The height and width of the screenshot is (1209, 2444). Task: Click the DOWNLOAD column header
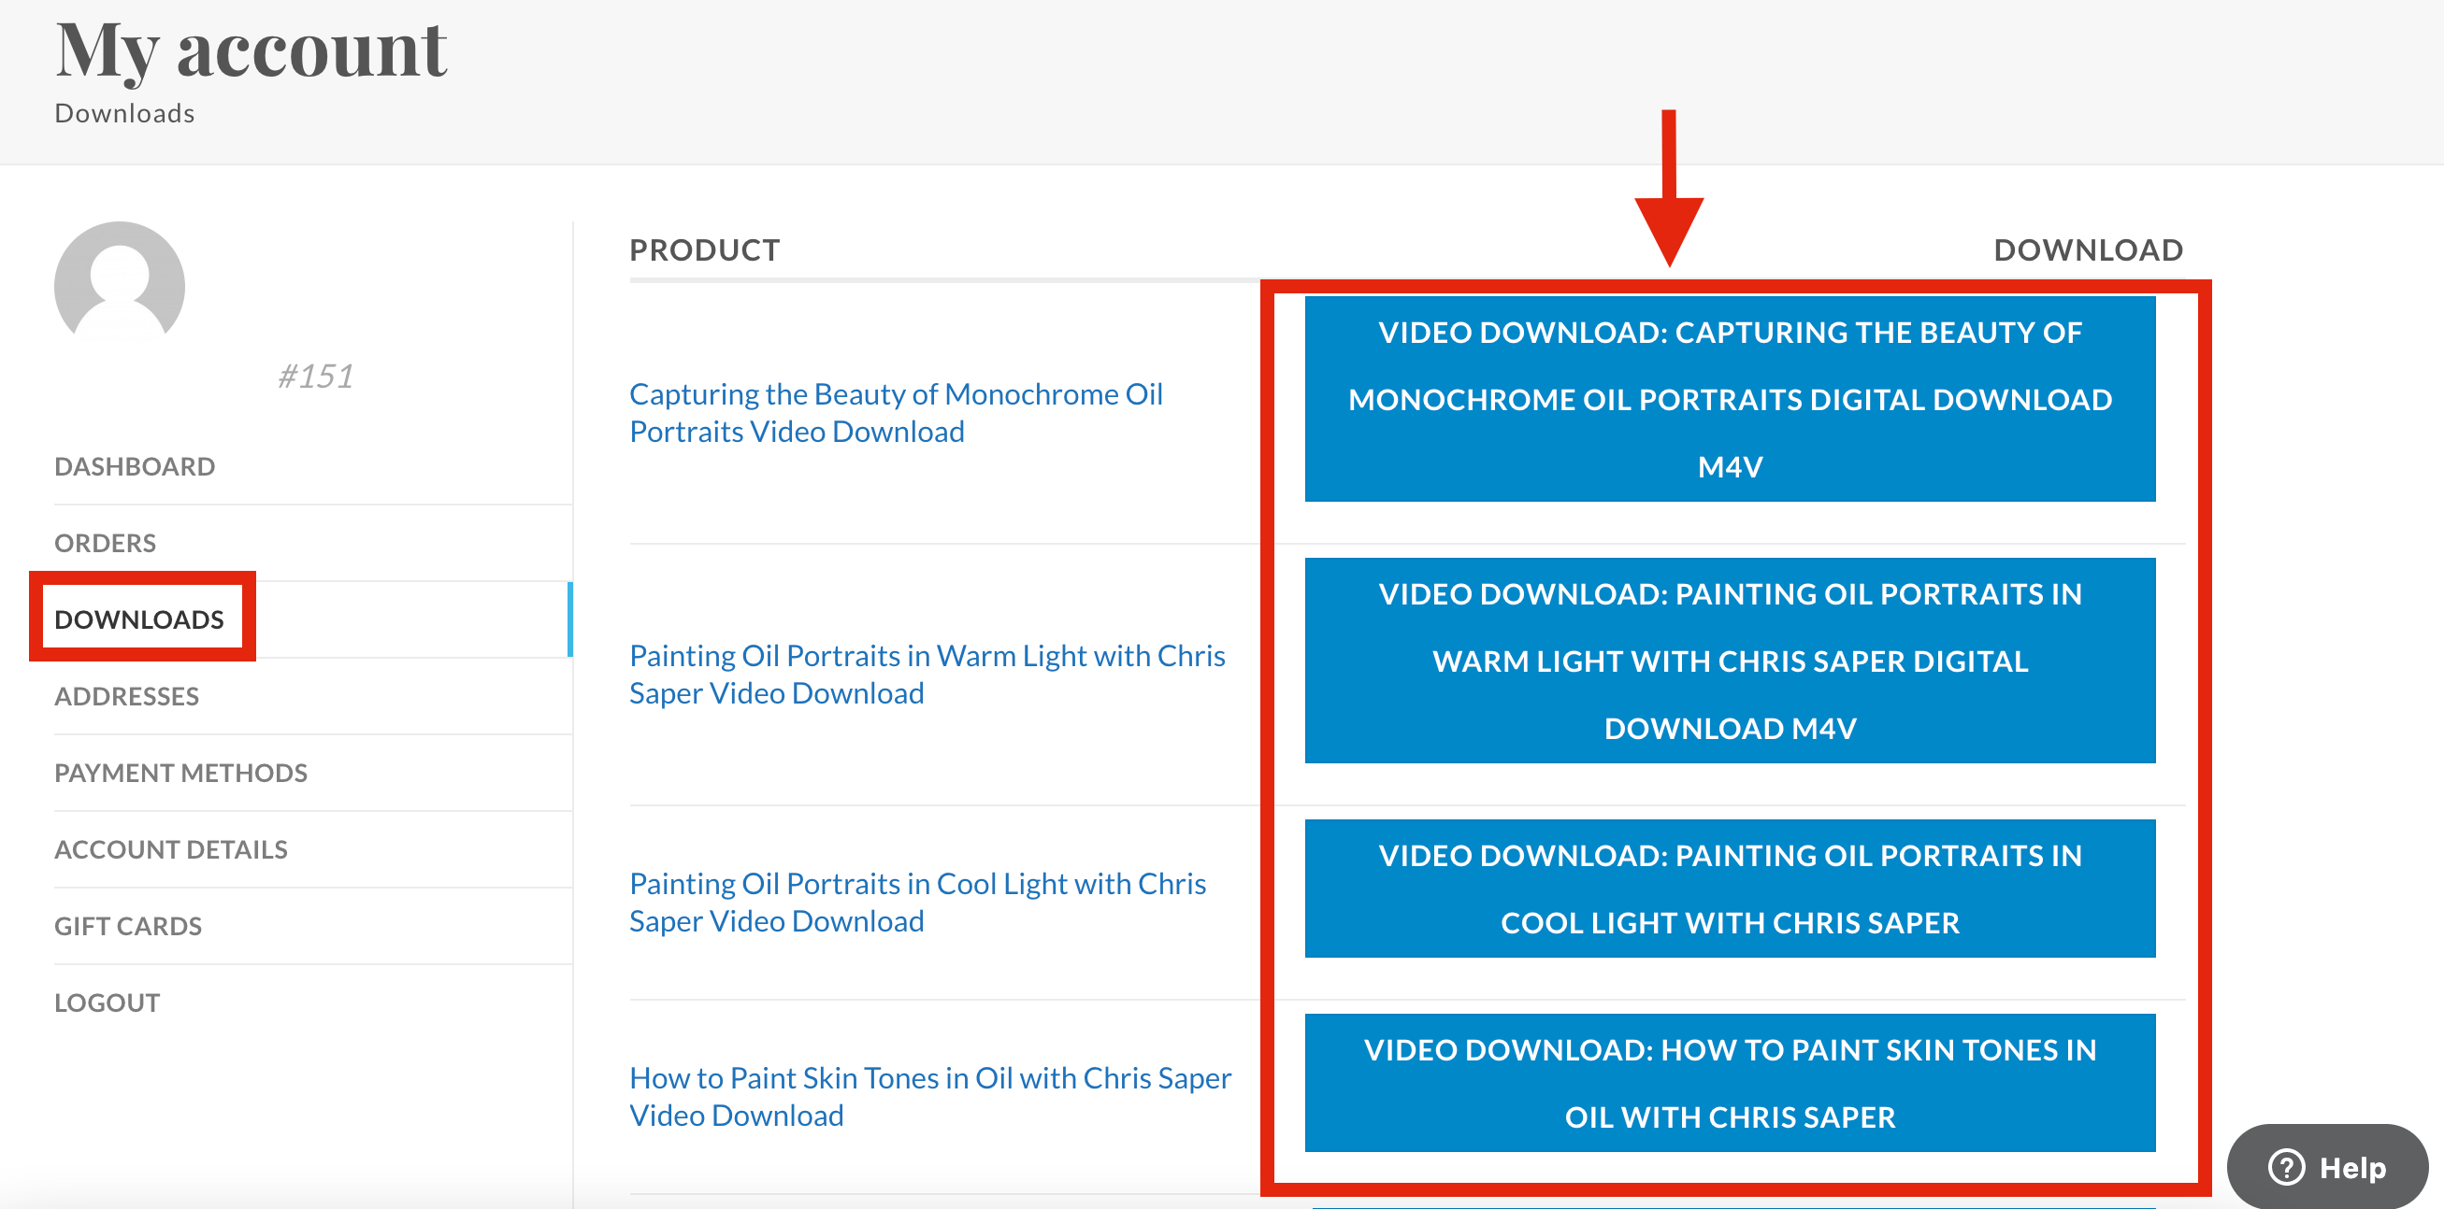(x=2088, y=250)
